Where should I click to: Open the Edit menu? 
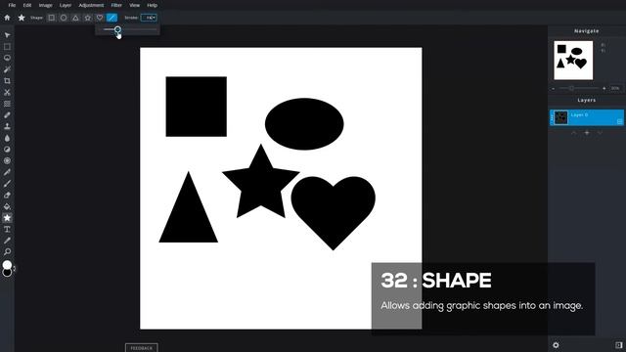27,5
